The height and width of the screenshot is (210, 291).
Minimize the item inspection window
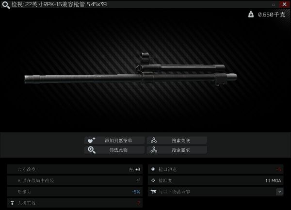pyautogui.click(x=274, y=5)
